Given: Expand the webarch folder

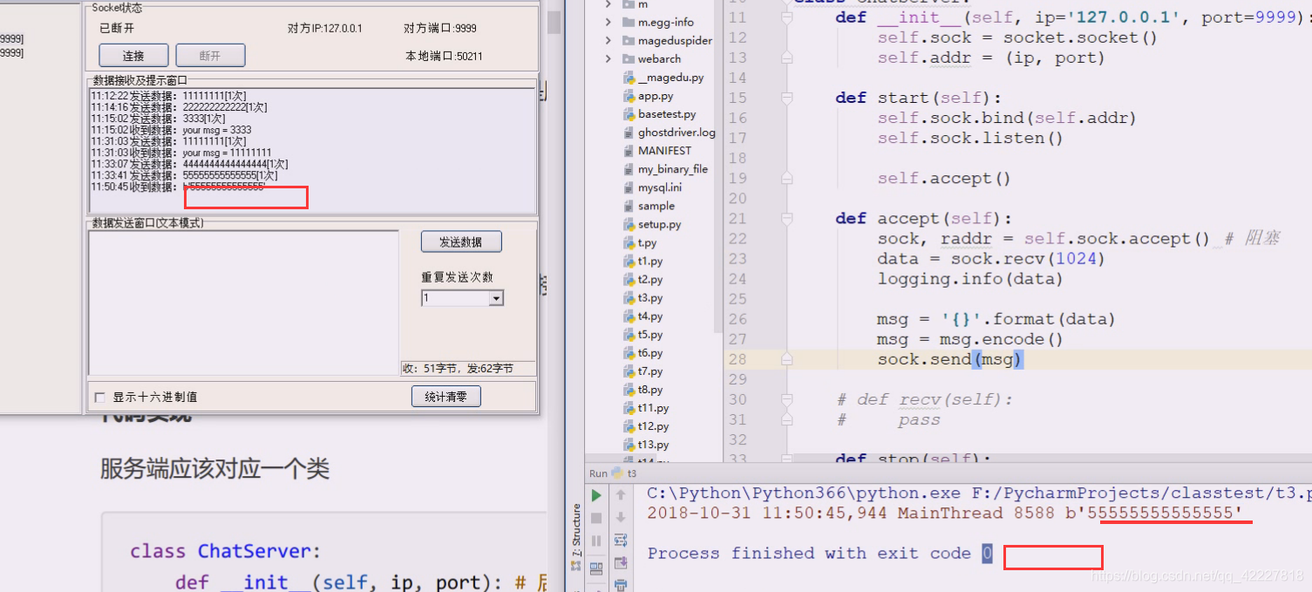Looking at the screenshot, I should click(x=608, y=59).
